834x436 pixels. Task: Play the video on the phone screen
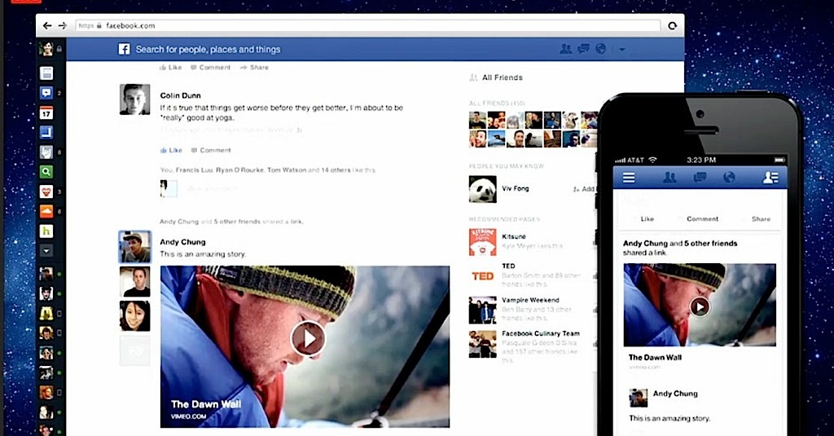[700, 306]
